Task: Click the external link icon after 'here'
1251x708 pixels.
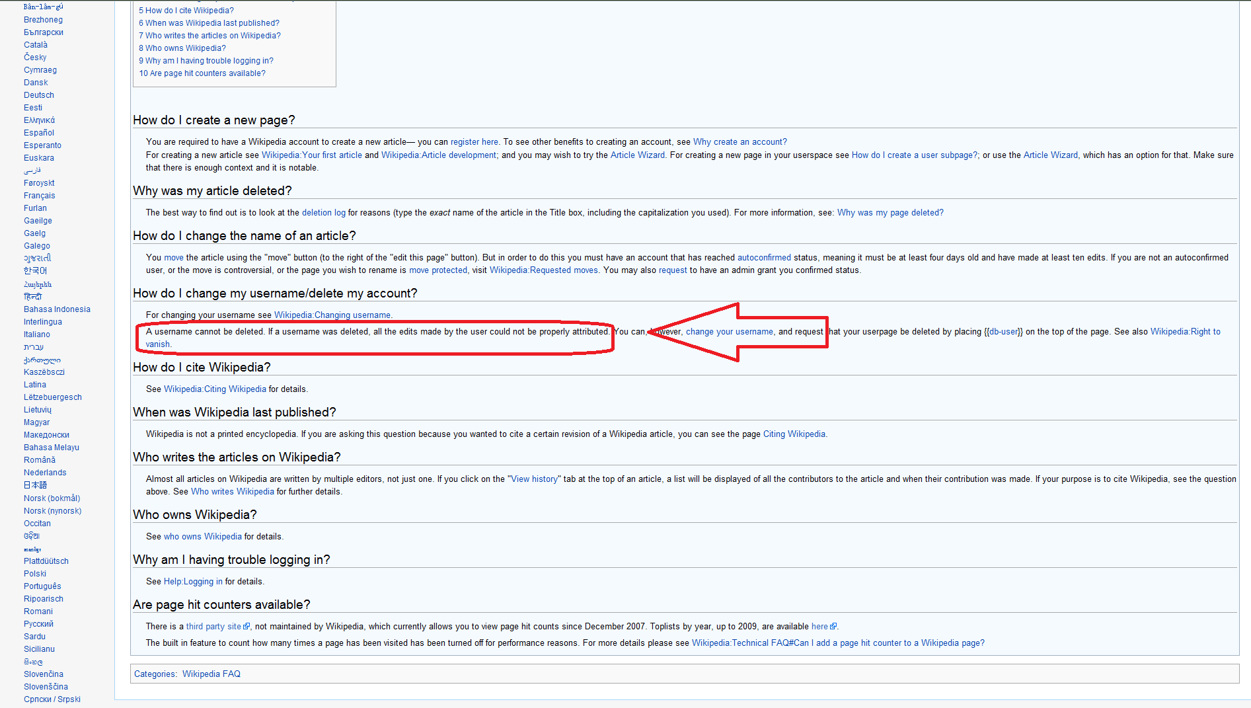Action: click(x=833, y=627)
